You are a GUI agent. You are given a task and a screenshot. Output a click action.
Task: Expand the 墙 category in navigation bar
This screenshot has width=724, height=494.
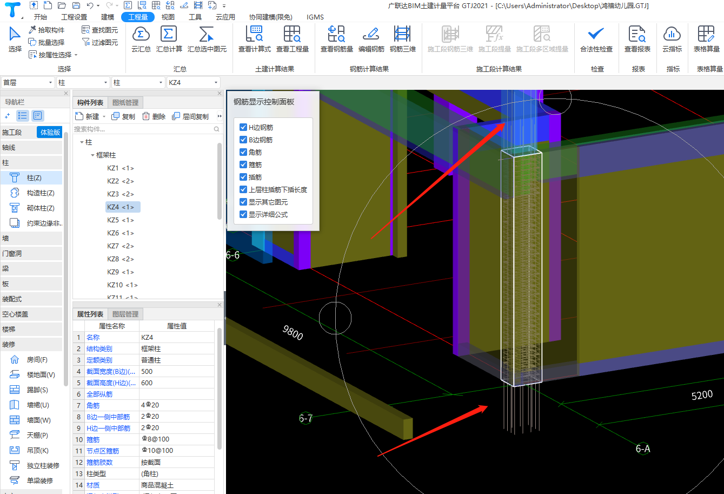coord(31,239)
